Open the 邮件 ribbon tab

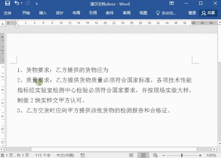click(x=110, y=13)
